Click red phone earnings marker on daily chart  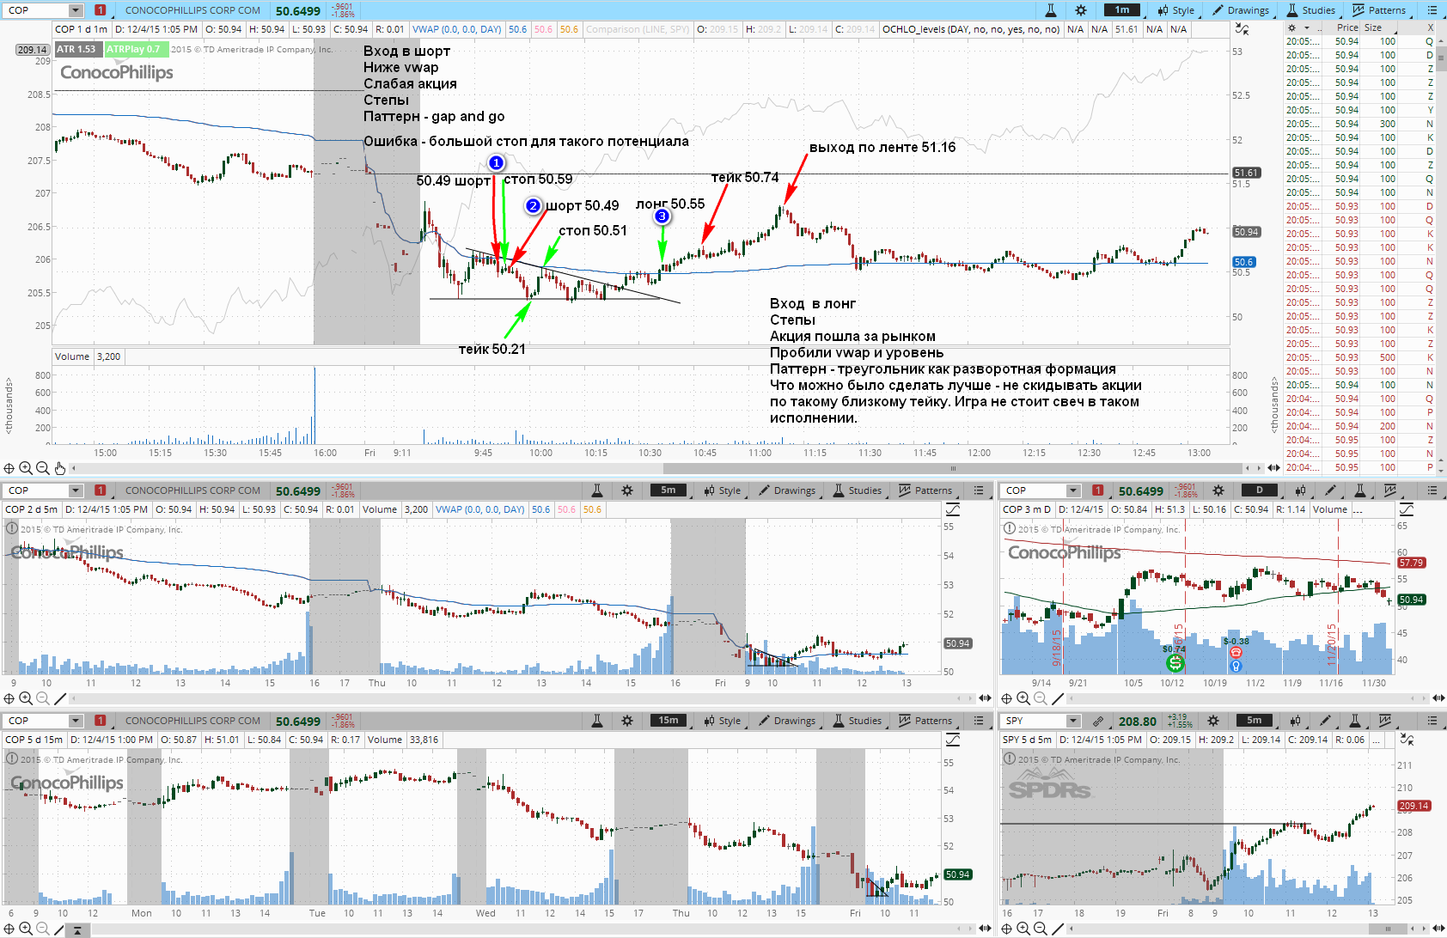coord(1236,652)
